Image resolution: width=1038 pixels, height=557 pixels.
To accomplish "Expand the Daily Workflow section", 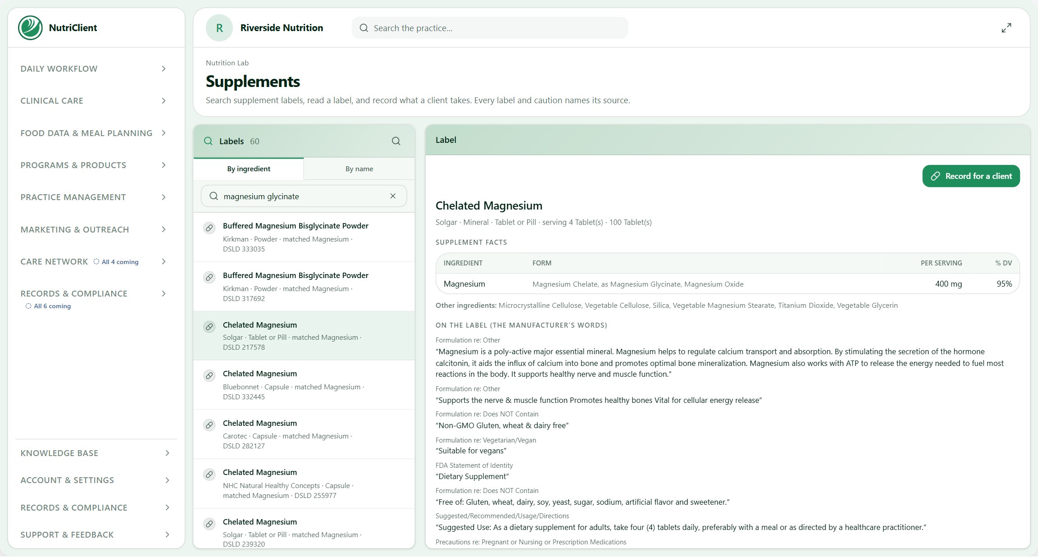I will 93,68.
